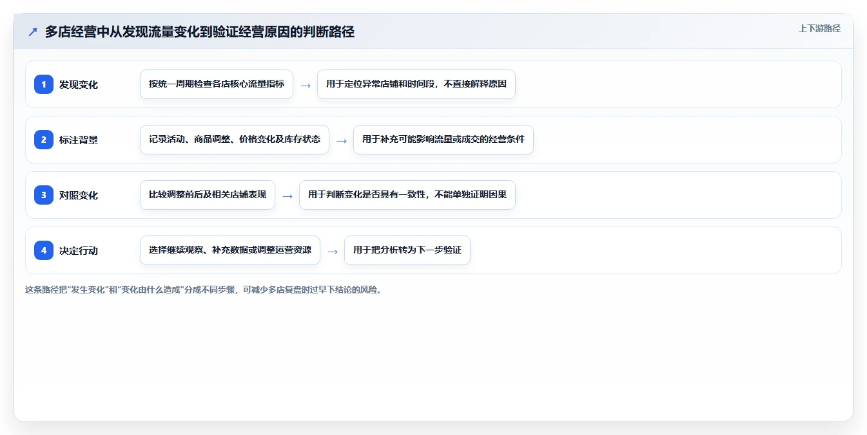Viewport: 867px width, 435px height.
Task: Click the 按统一周期检查各店核心流量指标 box
Action: [x=217, y=84]
